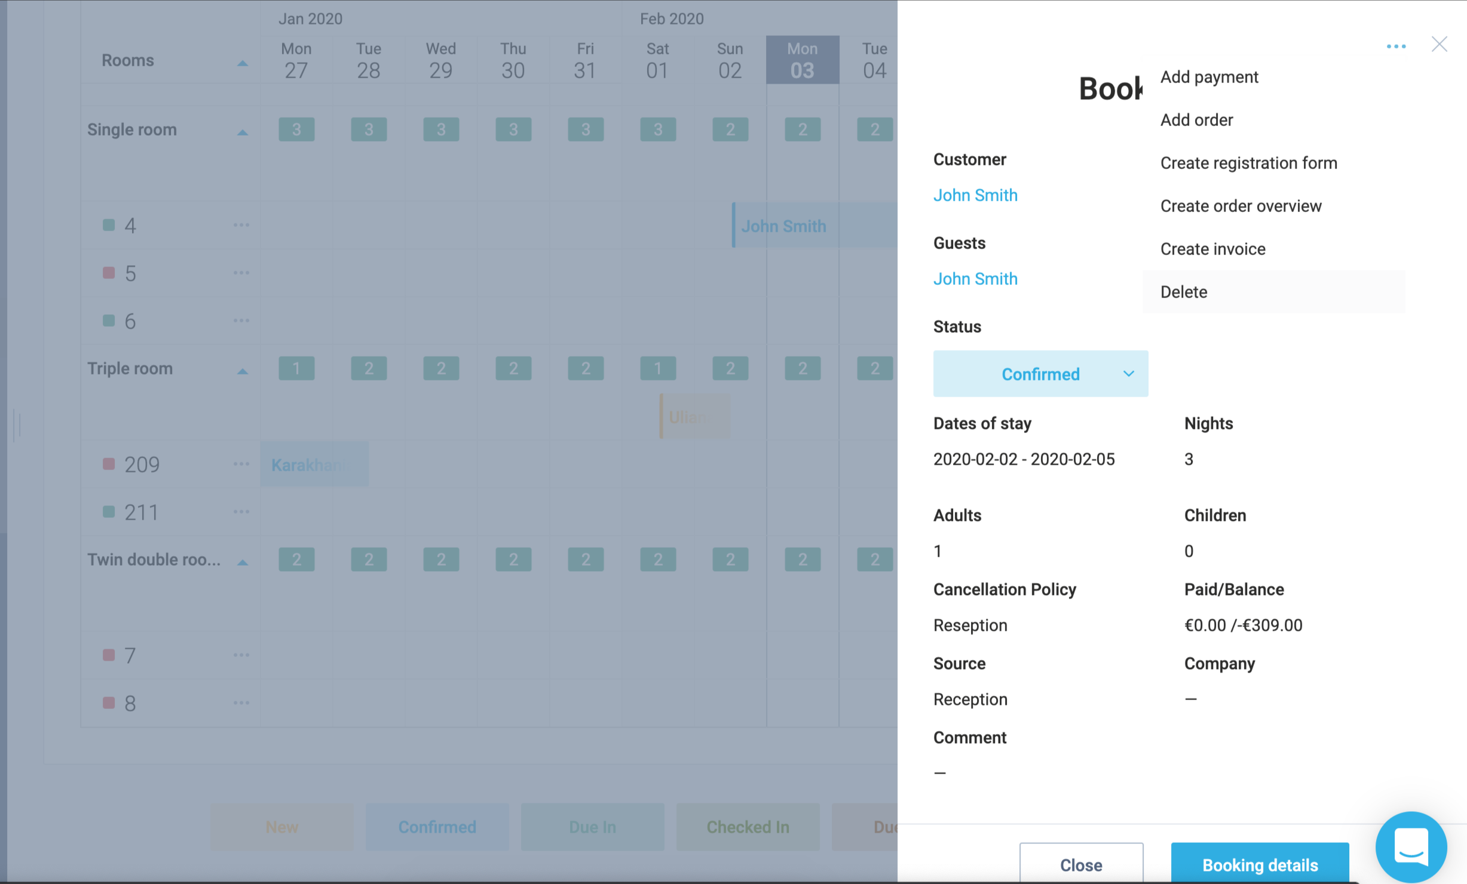Click the Confirmed status legend button

coord(437,827)
